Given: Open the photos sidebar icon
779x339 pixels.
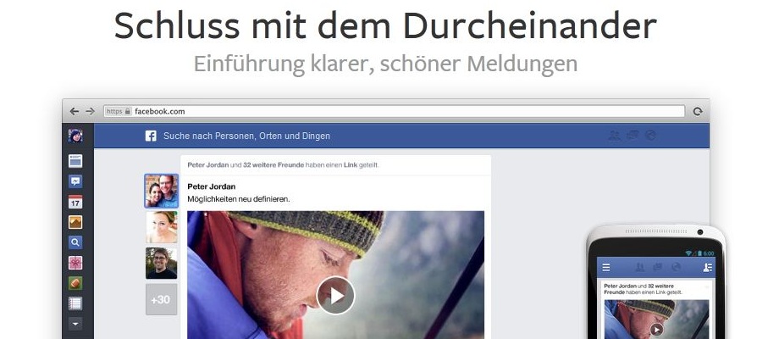Looking at the screenshot, I should pos(75,222).
